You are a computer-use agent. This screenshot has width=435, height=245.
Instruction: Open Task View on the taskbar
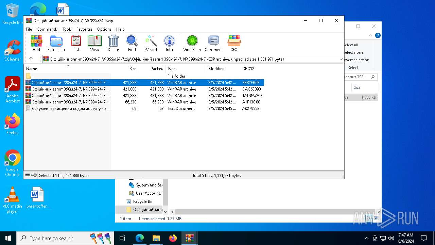click(122, 238)
